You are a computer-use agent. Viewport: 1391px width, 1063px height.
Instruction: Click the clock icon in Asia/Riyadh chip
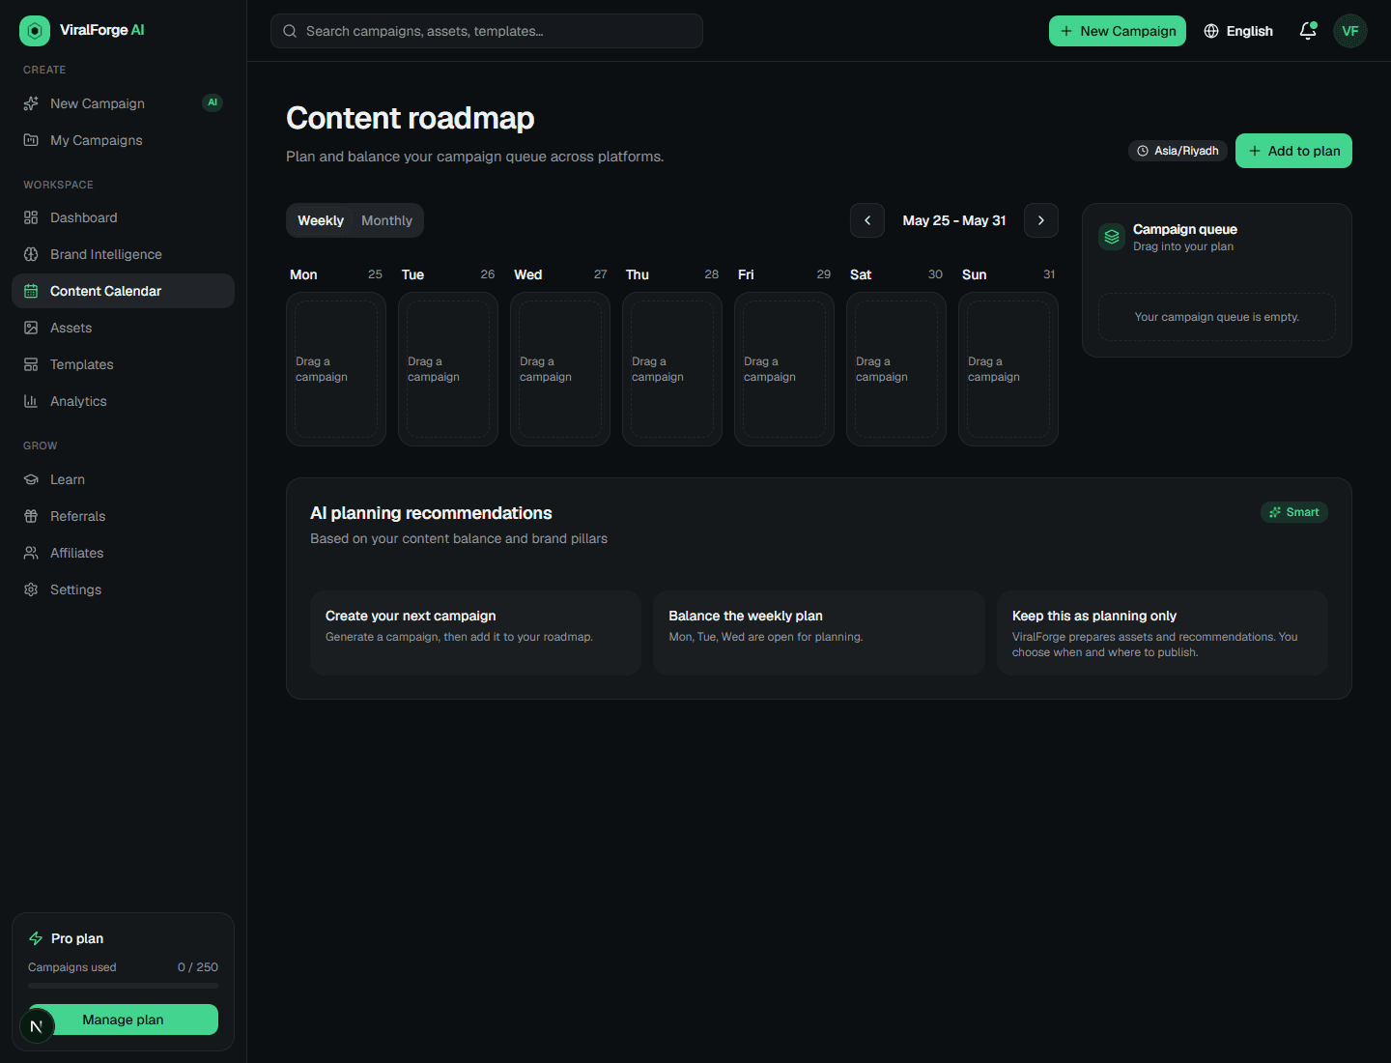1143,151
